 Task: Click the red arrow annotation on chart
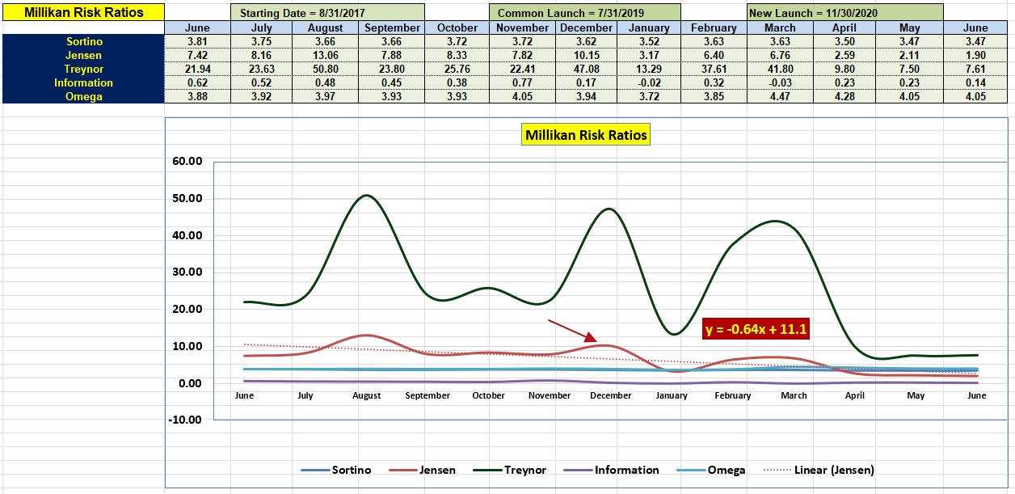coord(572,331)
